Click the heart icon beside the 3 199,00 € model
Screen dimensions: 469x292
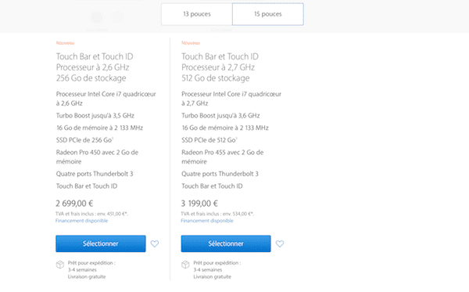point(280,243)
